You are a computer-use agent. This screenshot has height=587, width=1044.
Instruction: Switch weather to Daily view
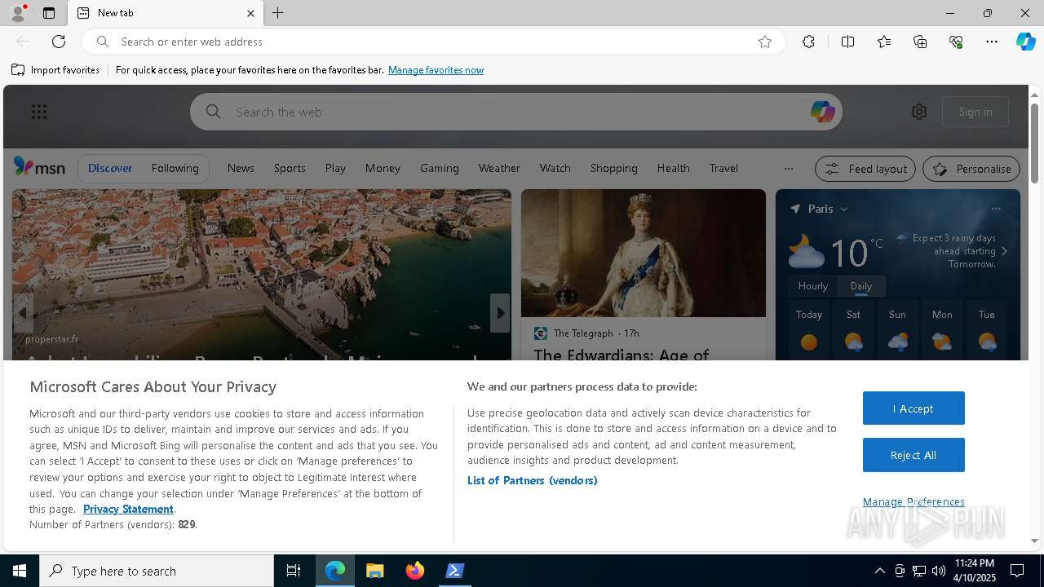[x=861, y=286]
